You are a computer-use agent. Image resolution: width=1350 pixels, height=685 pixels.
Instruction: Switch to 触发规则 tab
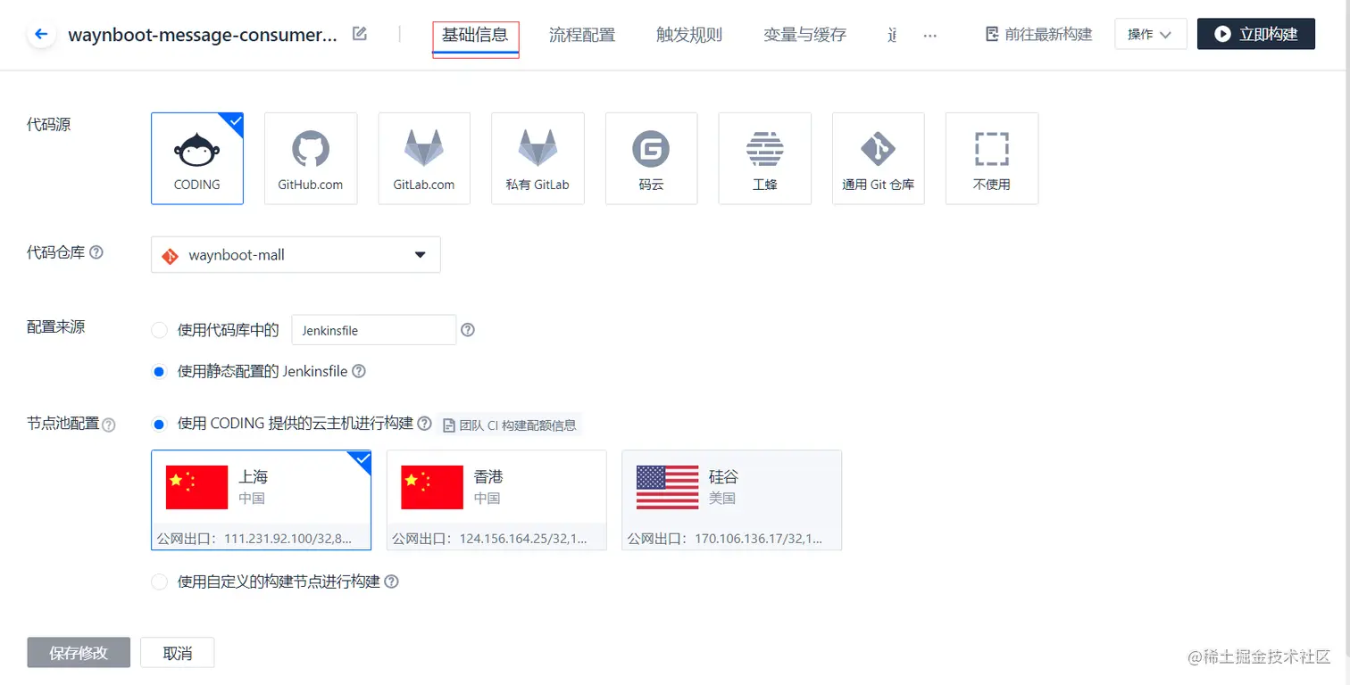689,36
